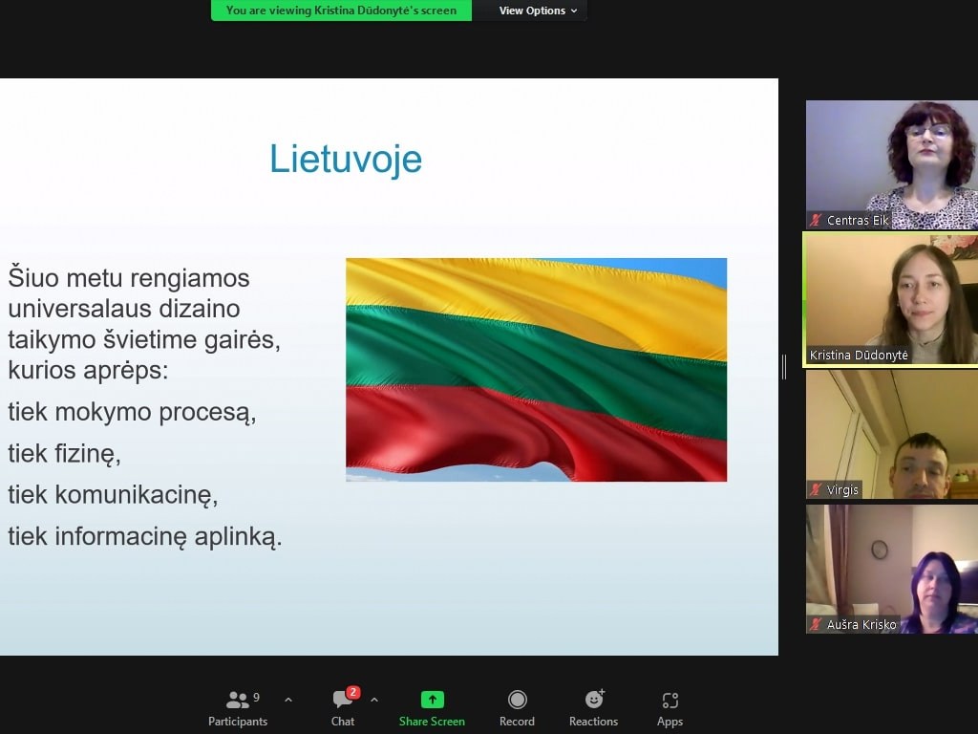Click the muted mic icon on Centras Eik

816,220
